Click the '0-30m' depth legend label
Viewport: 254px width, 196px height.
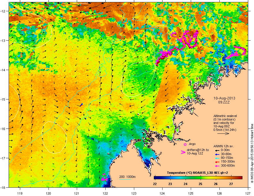(225, 150)
